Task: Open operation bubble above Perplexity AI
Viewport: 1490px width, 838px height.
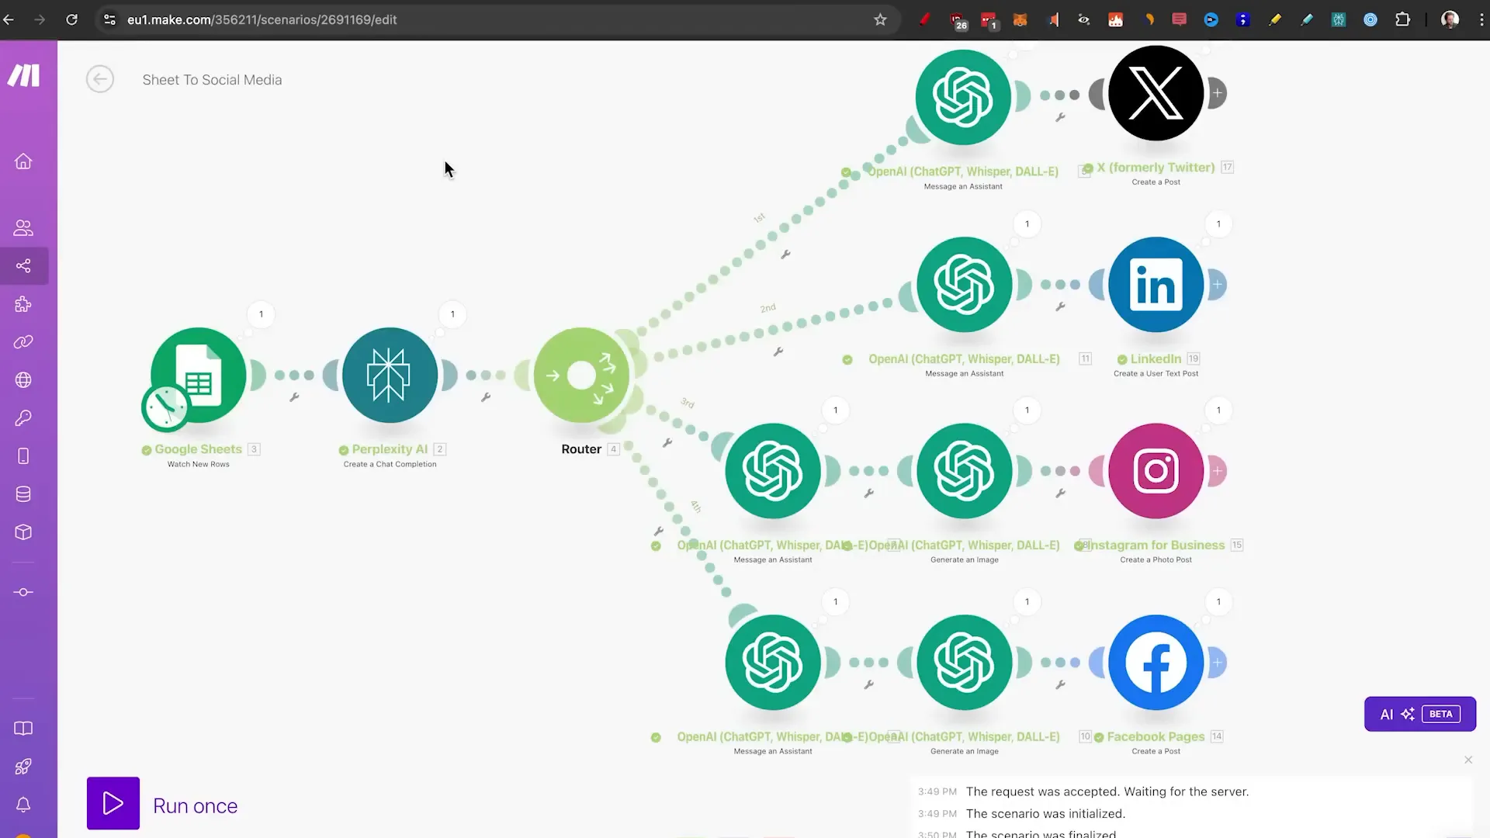Action: (x=452, y=314)
